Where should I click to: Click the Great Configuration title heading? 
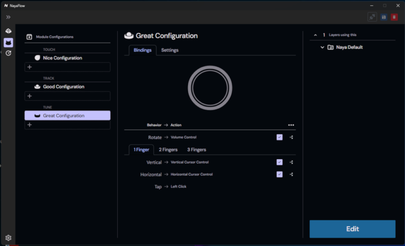167,35
